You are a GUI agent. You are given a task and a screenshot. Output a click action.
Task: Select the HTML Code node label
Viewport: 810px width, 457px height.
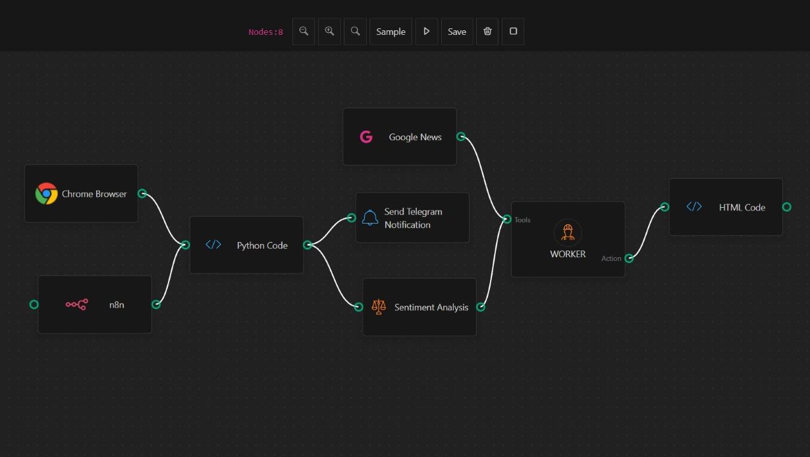point(742,207)
